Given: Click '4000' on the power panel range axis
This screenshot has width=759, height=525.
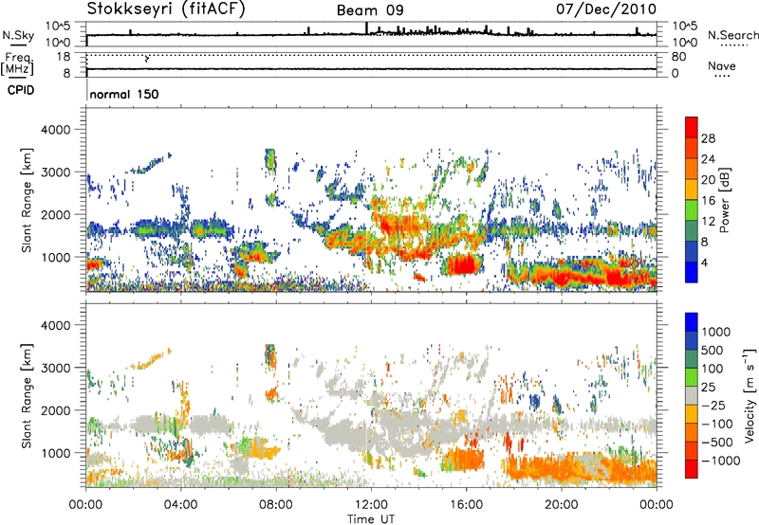Looking at the screenshot, I should (55, 130).
